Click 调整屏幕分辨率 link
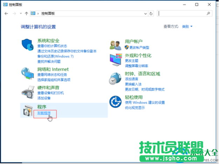This screenshot has width=219, height=164. point(136,66)
